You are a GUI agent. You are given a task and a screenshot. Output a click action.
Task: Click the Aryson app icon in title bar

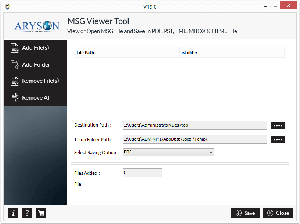tap(7, 7)
